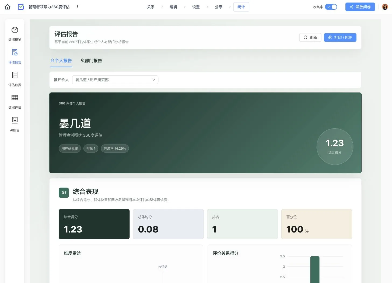Open the three-dot more options menu

click(77, 7)
